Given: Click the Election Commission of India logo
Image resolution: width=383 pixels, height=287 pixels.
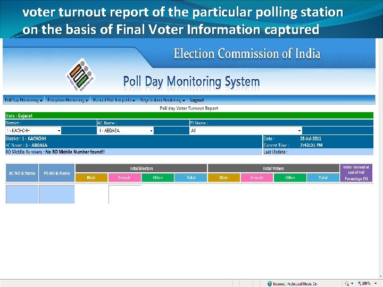Looking at the screenshot, I should [x=81, y=75].
